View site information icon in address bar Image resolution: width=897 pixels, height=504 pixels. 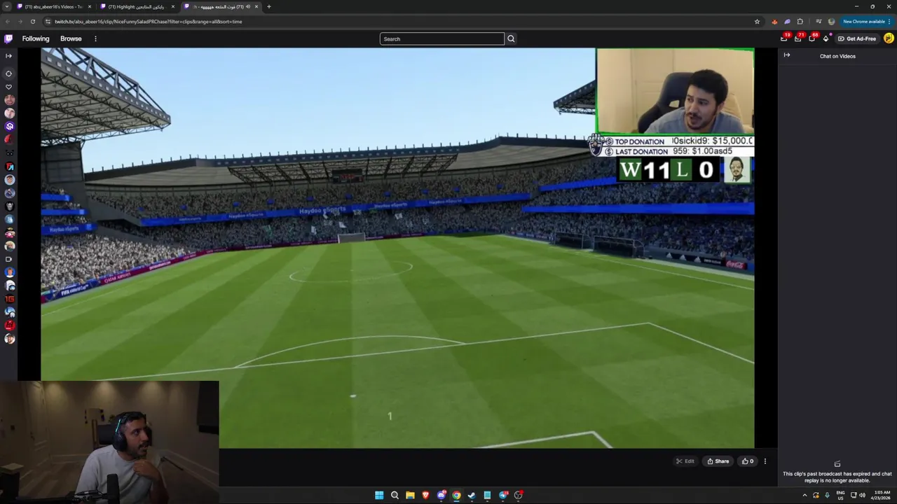coord(48,22)
